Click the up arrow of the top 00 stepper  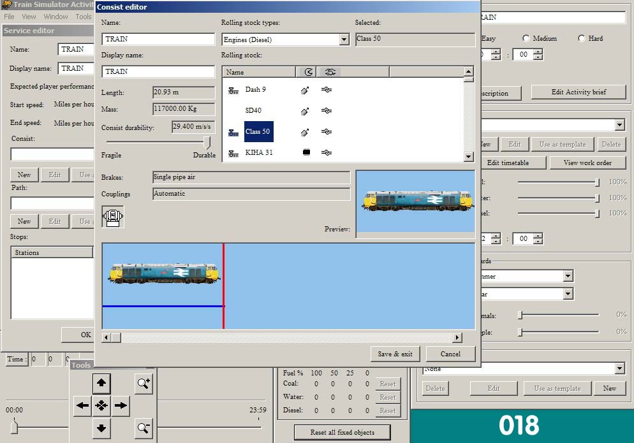538,52
